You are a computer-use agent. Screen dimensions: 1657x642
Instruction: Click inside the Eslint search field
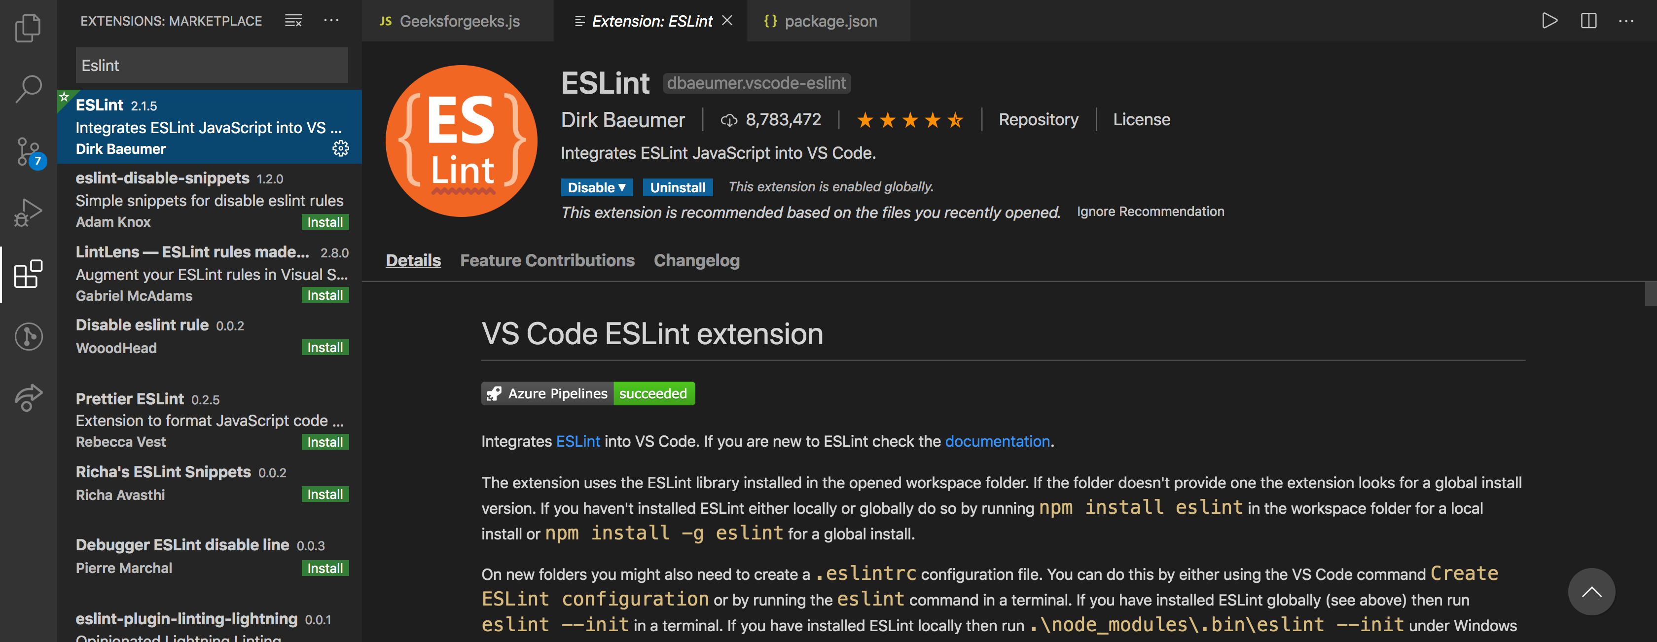tap(211, 65)
